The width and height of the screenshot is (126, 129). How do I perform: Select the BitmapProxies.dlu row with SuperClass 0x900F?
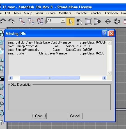[58, 50]
